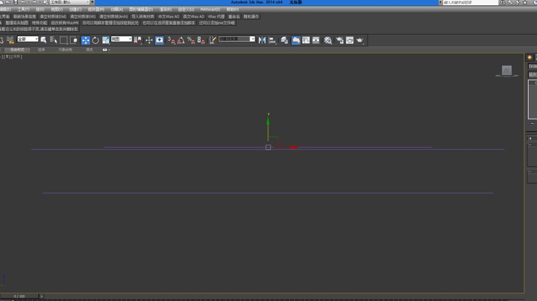Toggle Keyboard Shortcut Override button

159,40
